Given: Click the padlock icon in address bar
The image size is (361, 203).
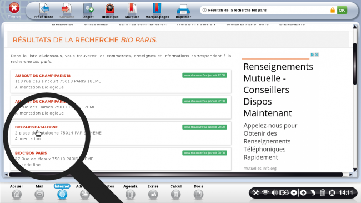Looking at the screenshot, I should click(333, 10).
